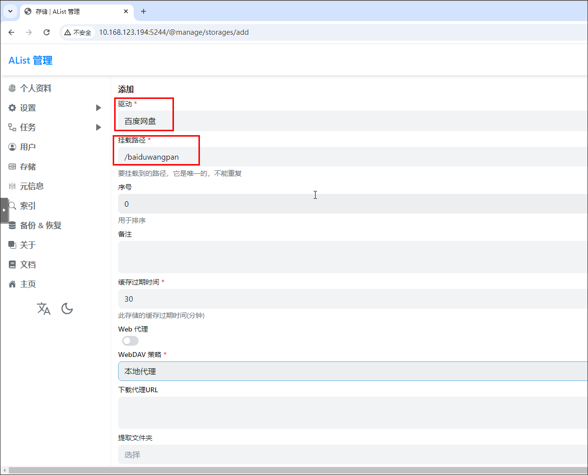Click the browser address bar URL
The image size is (588, 475).
[174, 32]
